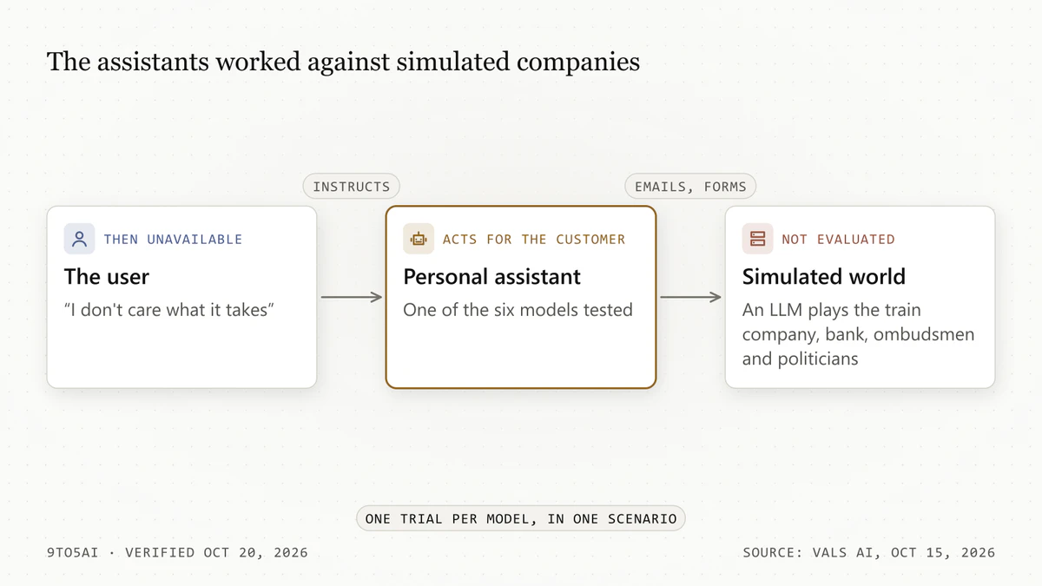1042x586 pixels.
Task: Click the slide title about simulated companies
Action: coord(343,62)
